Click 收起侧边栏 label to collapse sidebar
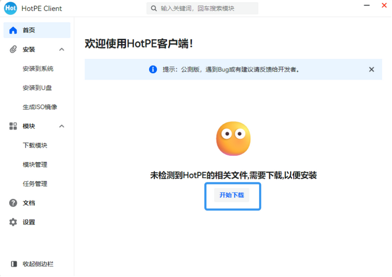 (x=38, y=264)
